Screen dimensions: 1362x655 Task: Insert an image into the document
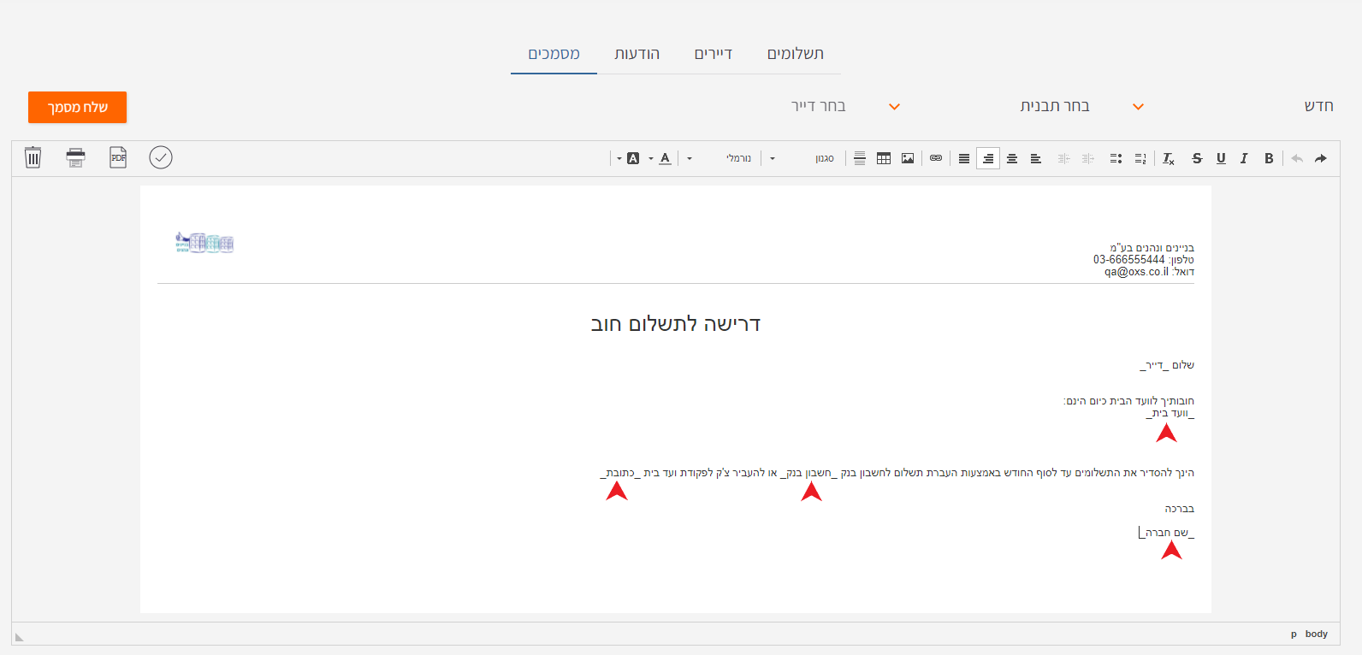[x=908, y=158]
